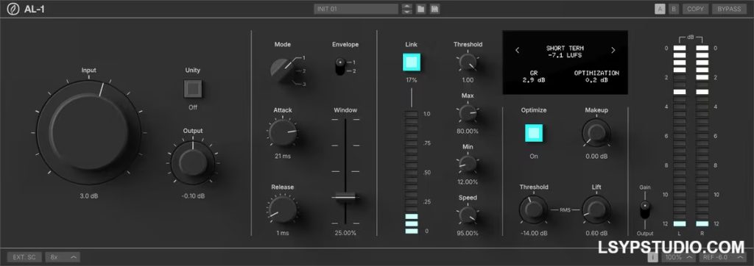
Task: Click the 80.00% max value
Action: coord(468,131)
